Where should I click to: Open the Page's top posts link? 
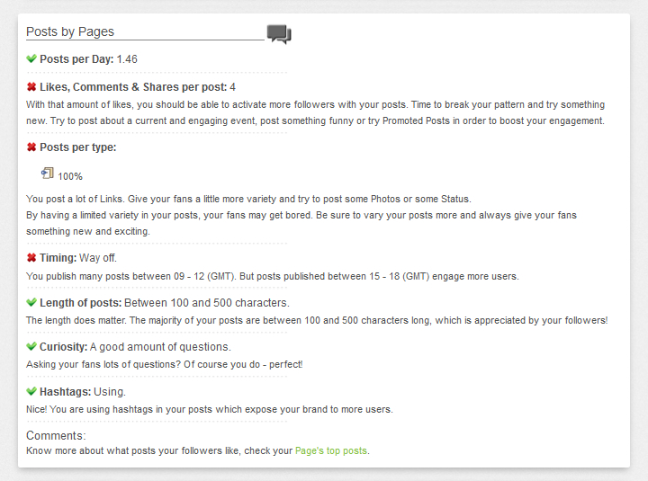(x=331, y=450)
